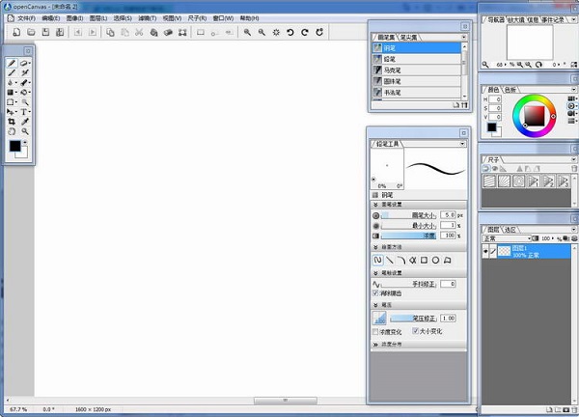
Task: Choose the straight line drawing method icon
Action: (390, 260)
